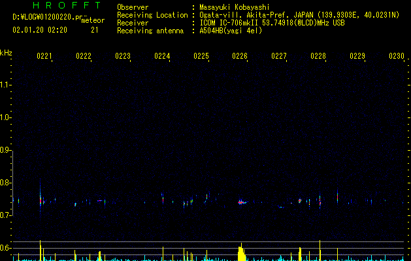Click the 0227 time marker
The width and height of the screenshot is (411, 261).
(279, 56)
